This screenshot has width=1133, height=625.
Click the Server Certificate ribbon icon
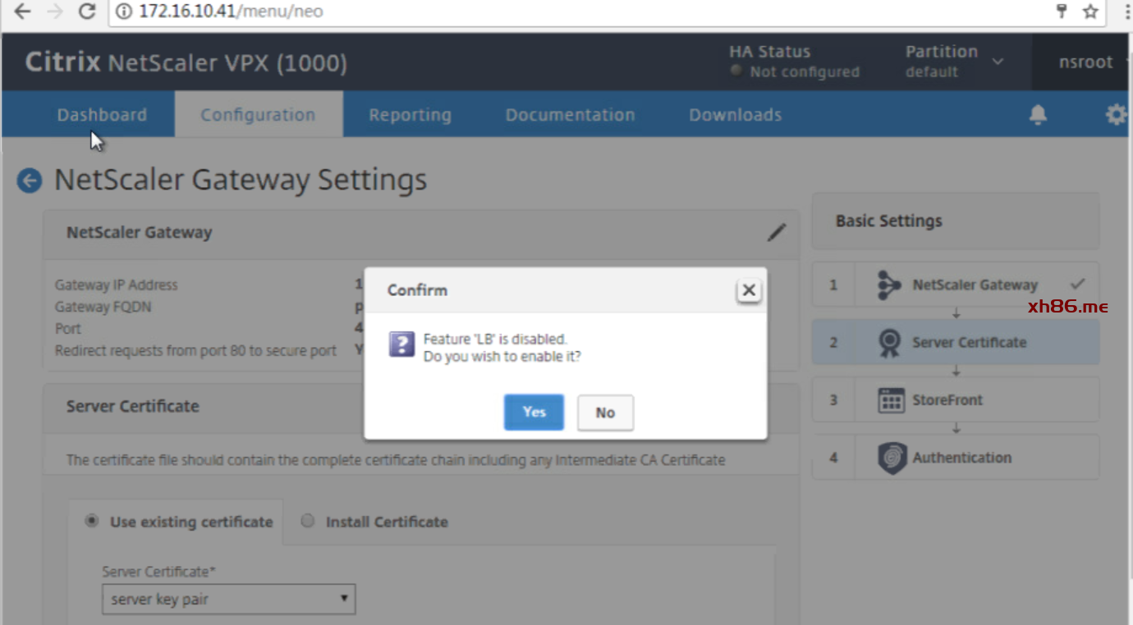(889, 343)
